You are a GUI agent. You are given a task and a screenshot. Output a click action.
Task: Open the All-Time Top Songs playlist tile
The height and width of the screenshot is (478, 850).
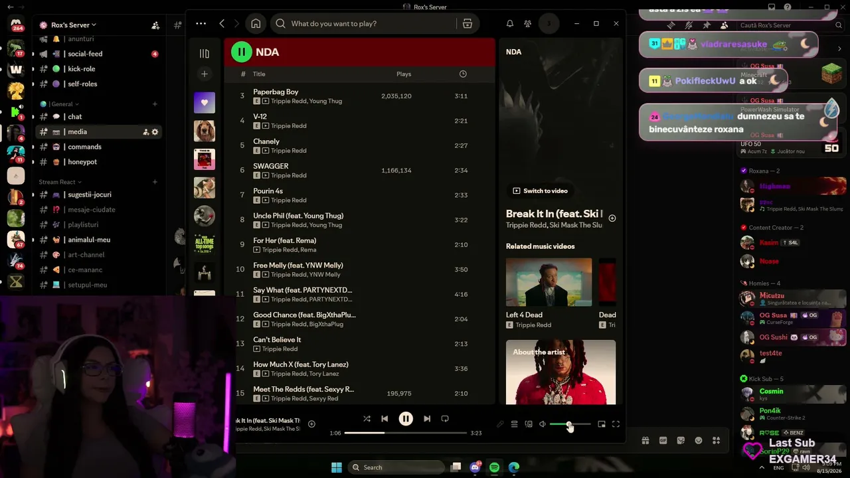pos(205,244)
